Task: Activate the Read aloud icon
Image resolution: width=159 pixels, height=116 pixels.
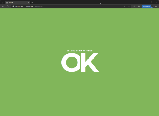Action: pyautogui.click(x=125, y=6)
